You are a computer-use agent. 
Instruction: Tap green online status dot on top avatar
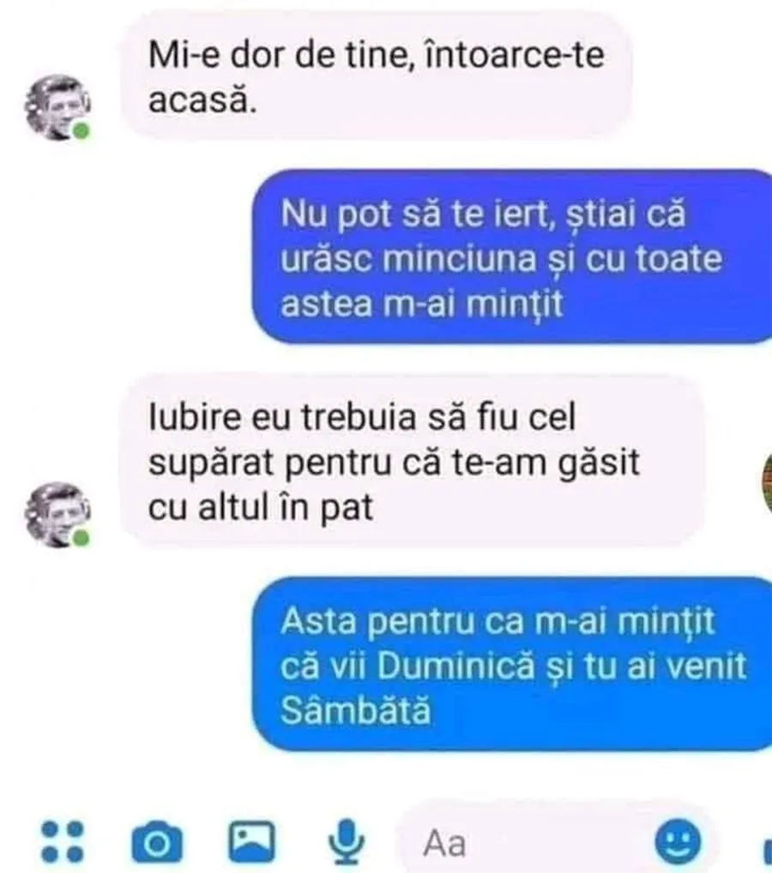tap(81, 131)
